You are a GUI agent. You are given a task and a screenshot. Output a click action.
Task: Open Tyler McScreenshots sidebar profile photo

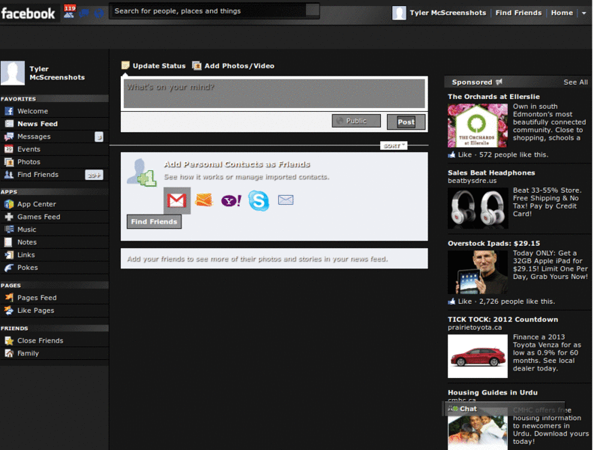tap(13, 73)
